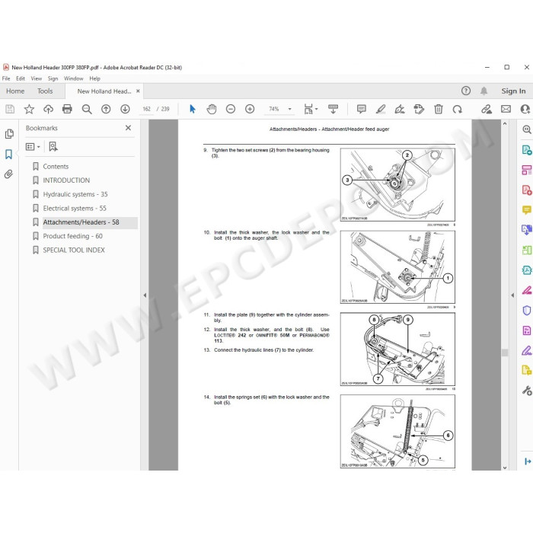Open the SPECIAL TOOL INDEX bookmark
The width and height of the screenshot is (533, 533).
[74, 251]
